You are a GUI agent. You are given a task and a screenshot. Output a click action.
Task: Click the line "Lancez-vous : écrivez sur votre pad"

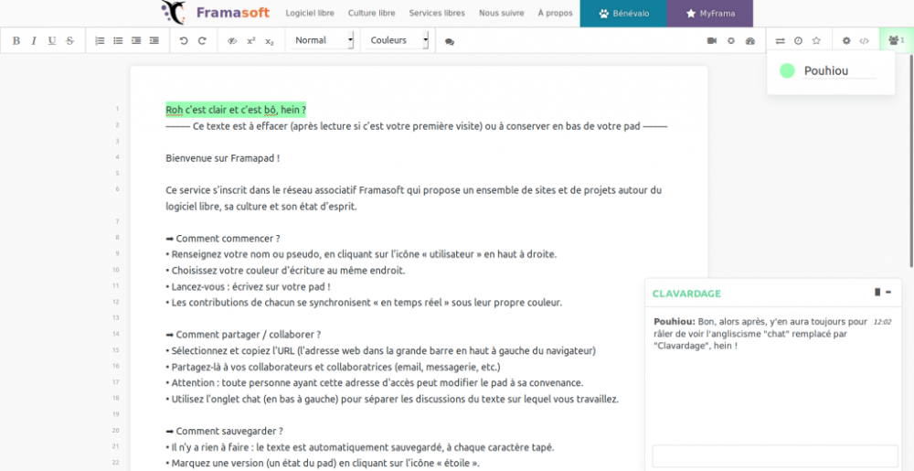(249, 287)
